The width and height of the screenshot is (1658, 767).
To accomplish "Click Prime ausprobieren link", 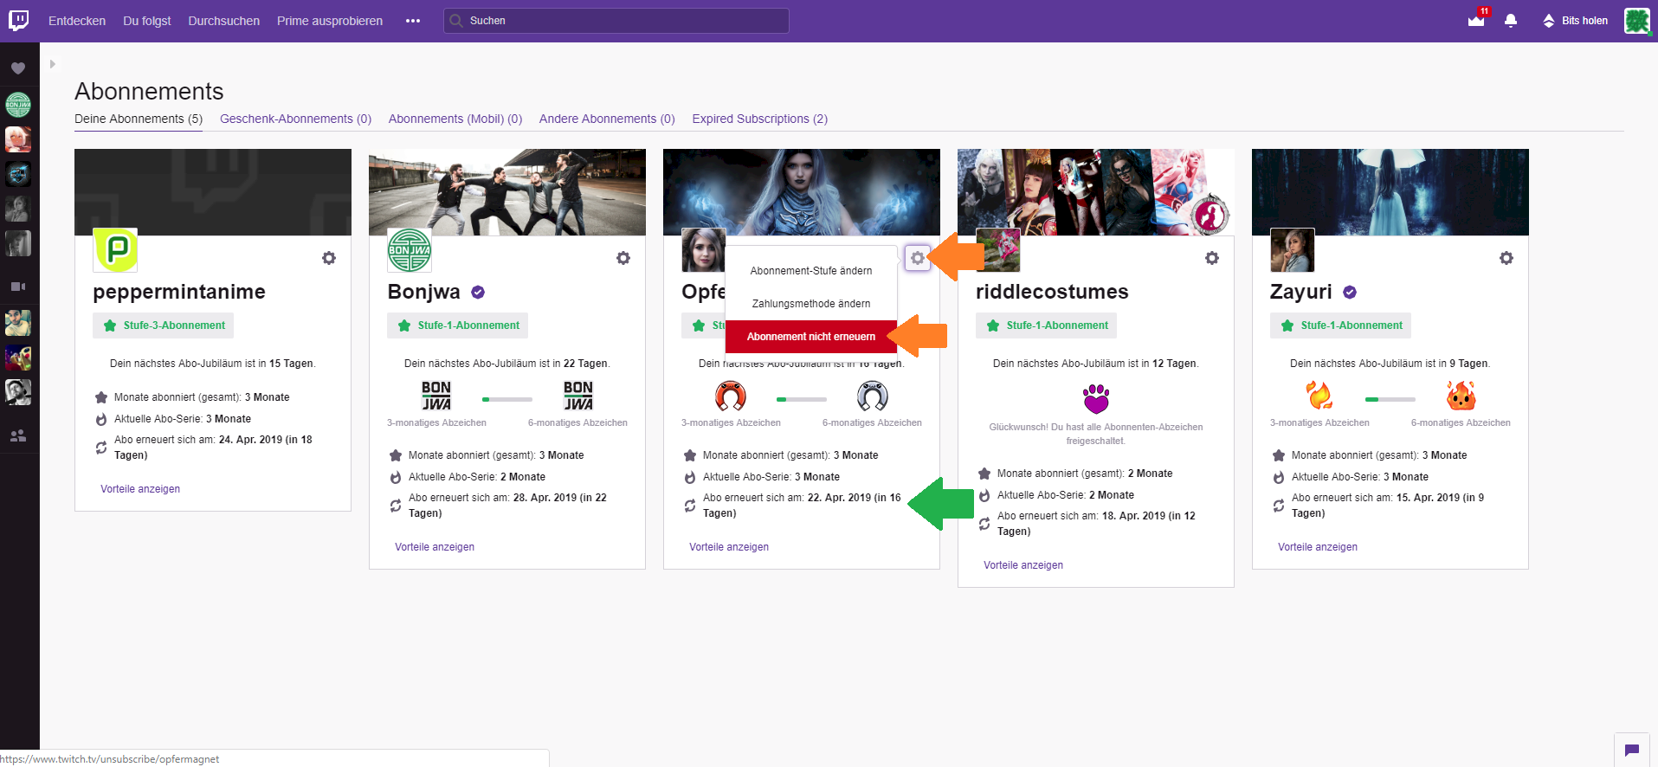I will [x=330, y=21].
